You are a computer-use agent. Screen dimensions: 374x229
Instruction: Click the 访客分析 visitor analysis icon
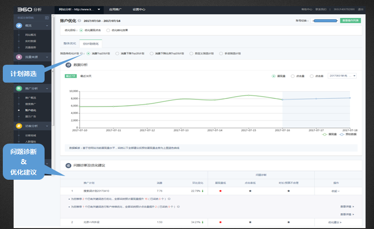[x=19, y=126]
